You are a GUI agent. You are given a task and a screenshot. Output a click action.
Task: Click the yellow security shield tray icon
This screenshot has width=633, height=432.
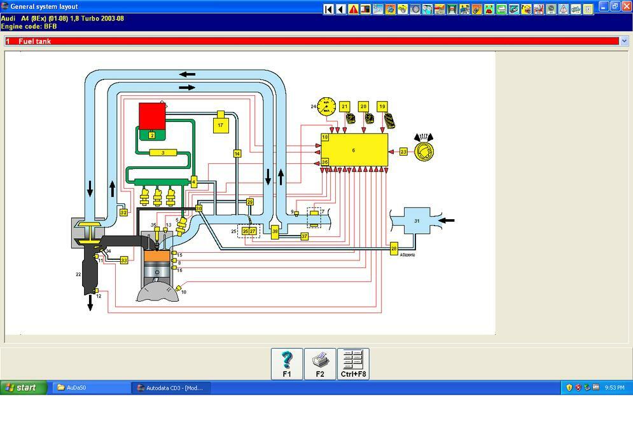569,388
